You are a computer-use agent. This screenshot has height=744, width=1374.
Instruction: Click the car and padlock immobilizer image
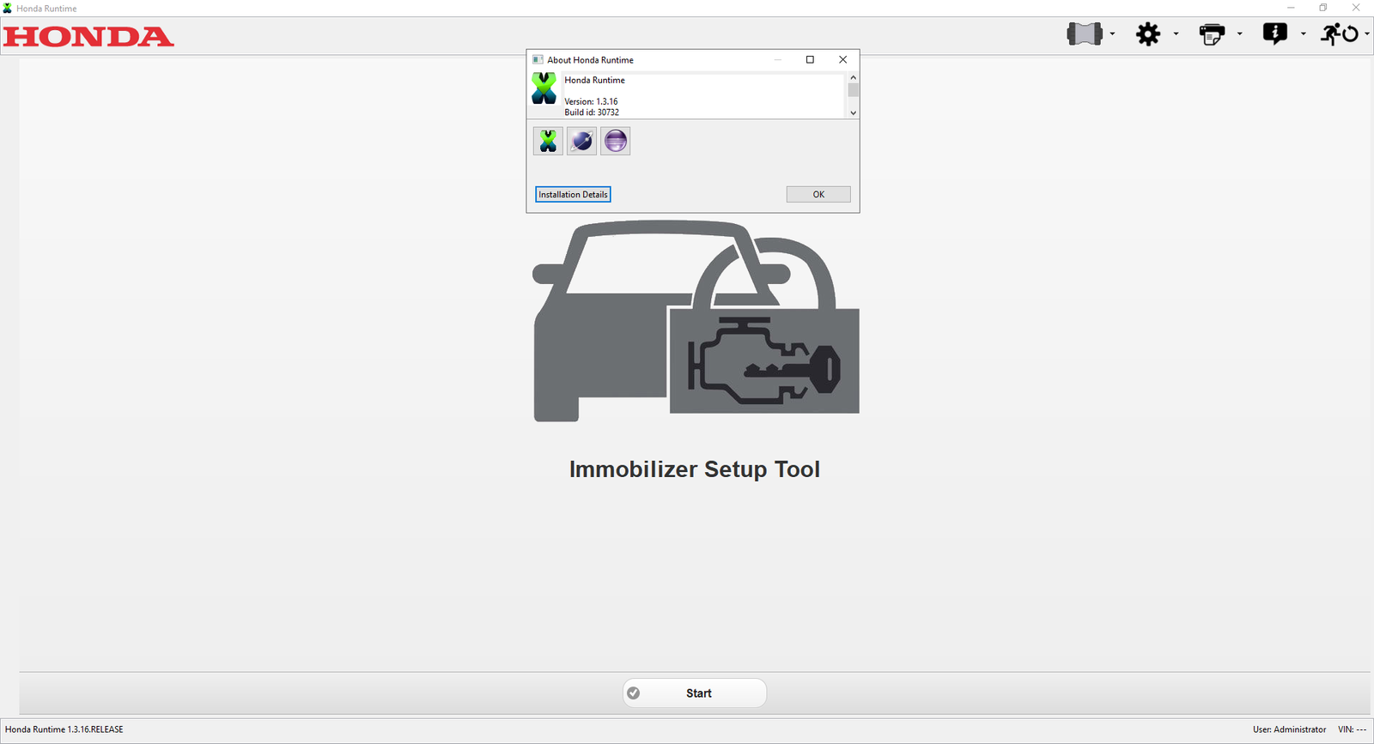point(696,321)
